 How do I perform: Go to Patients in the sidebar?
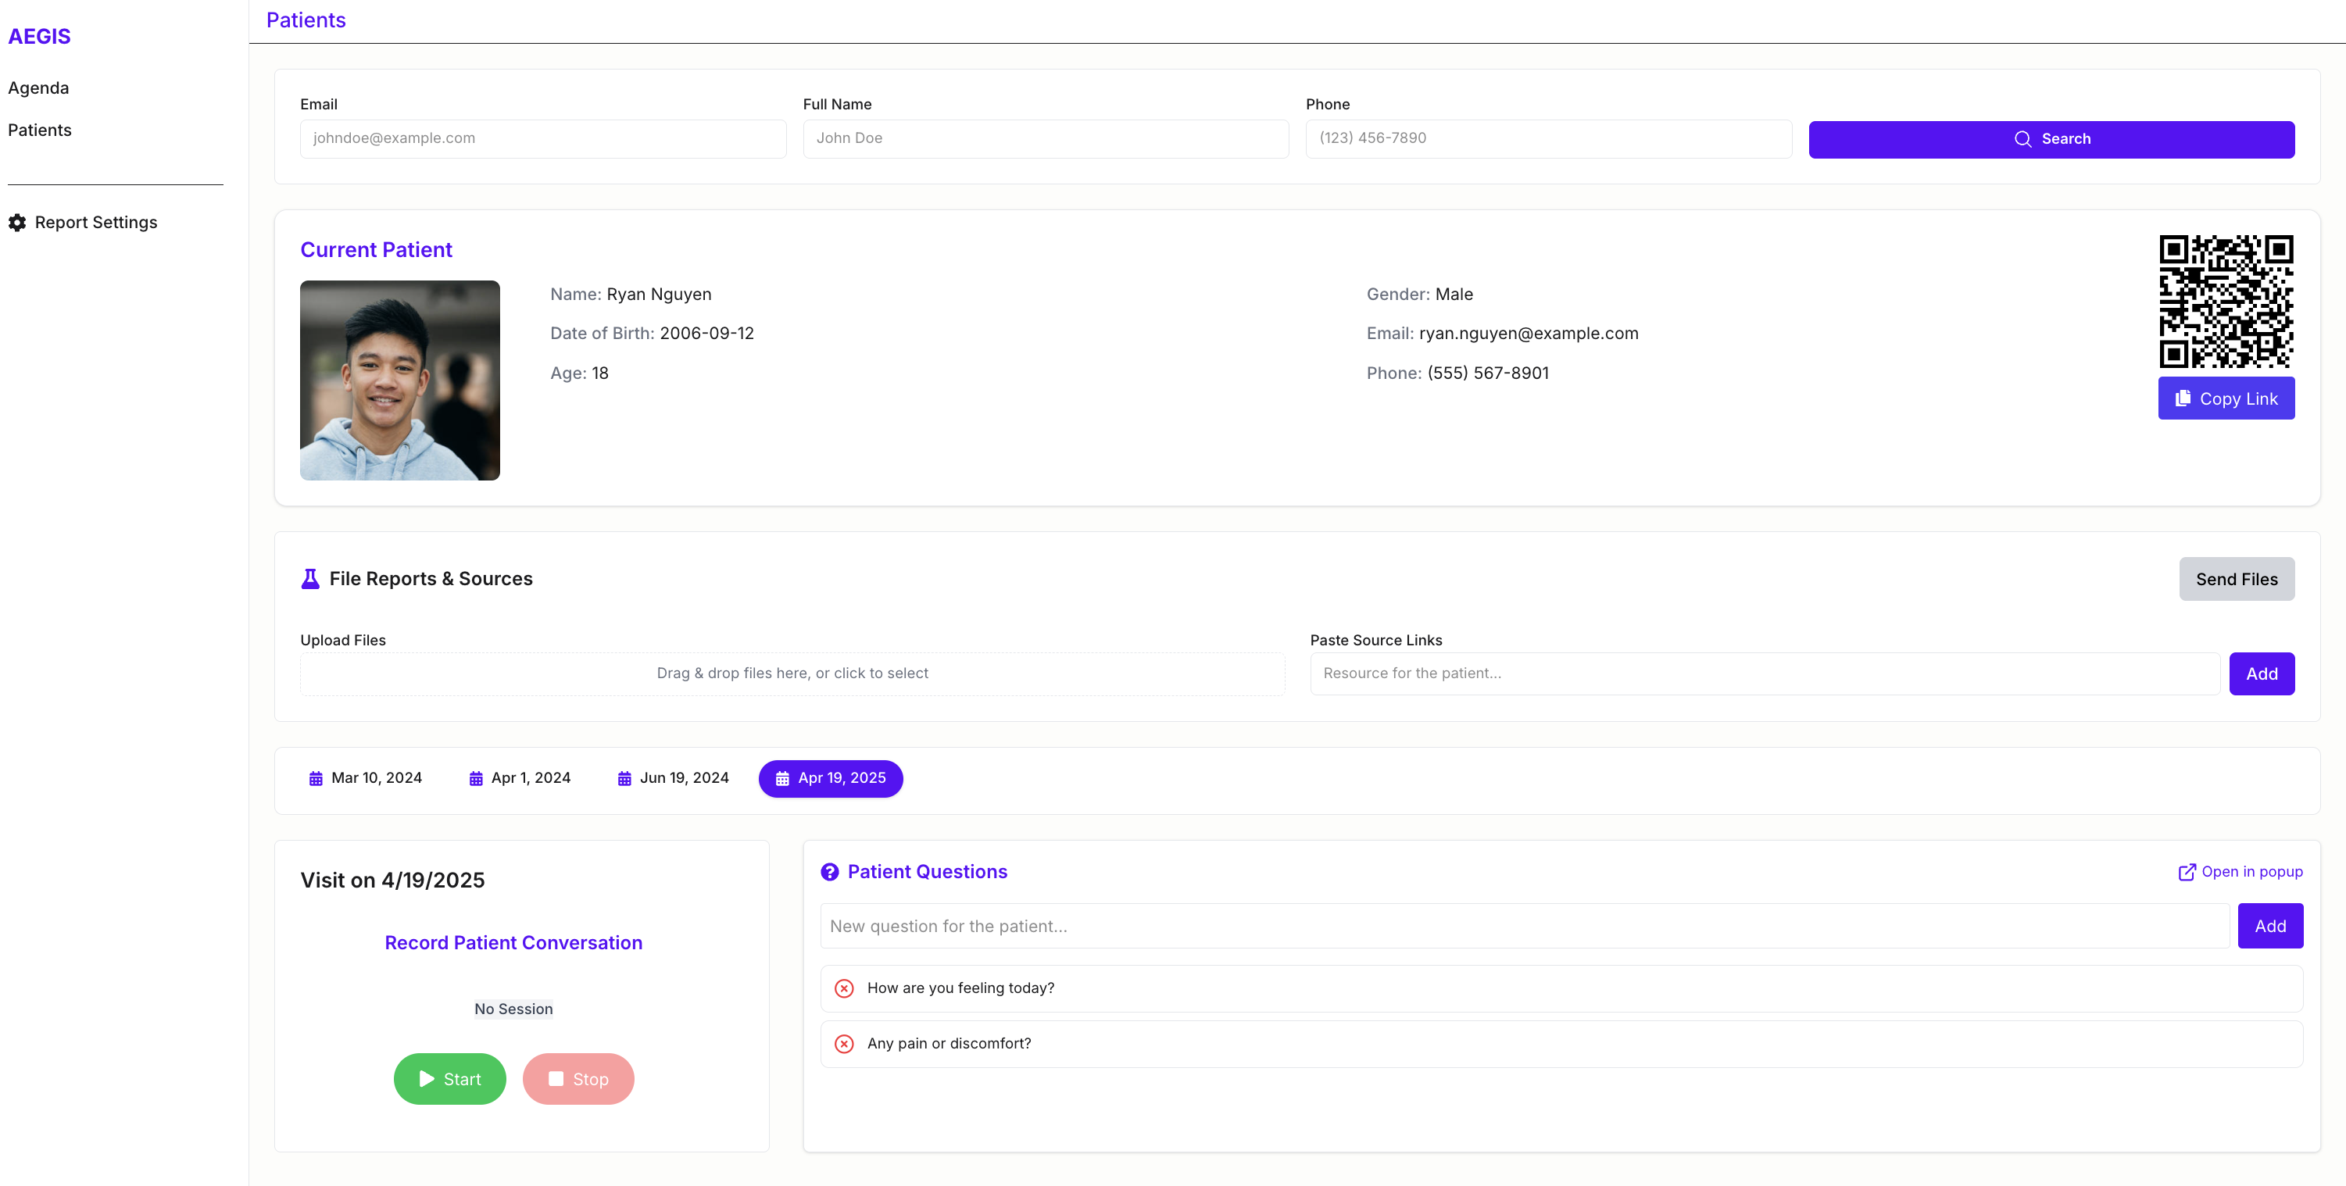point(39,130)
